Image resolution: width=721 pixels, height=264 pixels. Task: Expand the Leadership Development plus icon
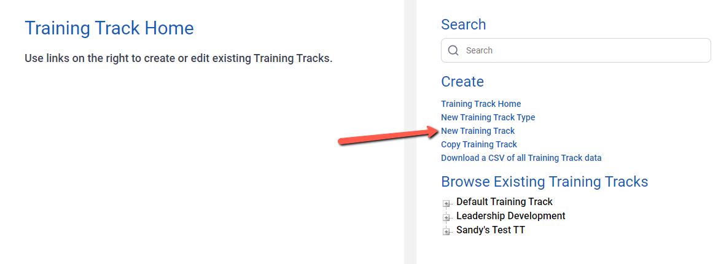(446, 217)
